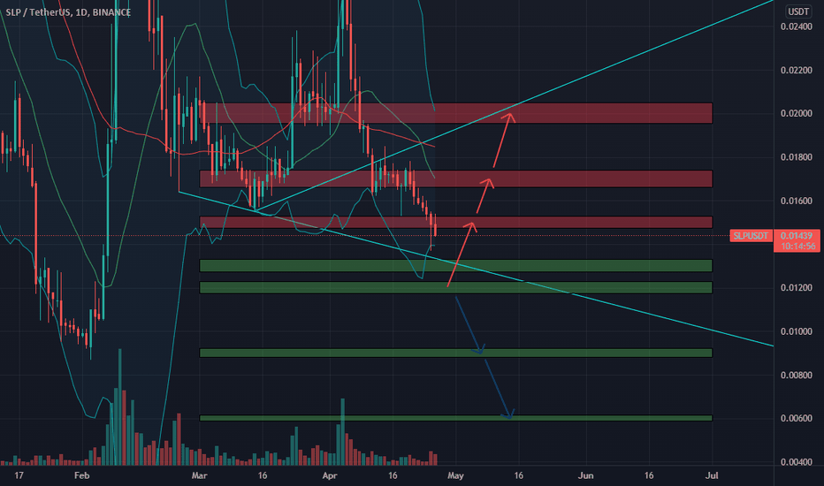824x486 pixels.
Task: Click the 0.01000 price axis label
Action: [x=797, y=331]
